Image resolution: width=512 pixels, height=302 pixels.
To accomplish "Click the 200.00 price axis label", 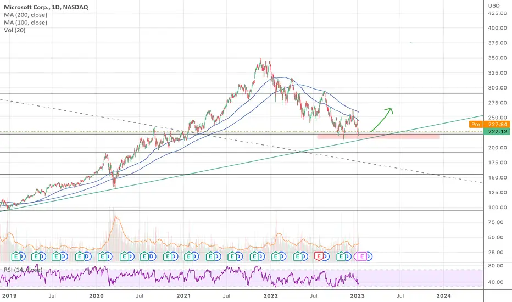I will click(497, 148).
